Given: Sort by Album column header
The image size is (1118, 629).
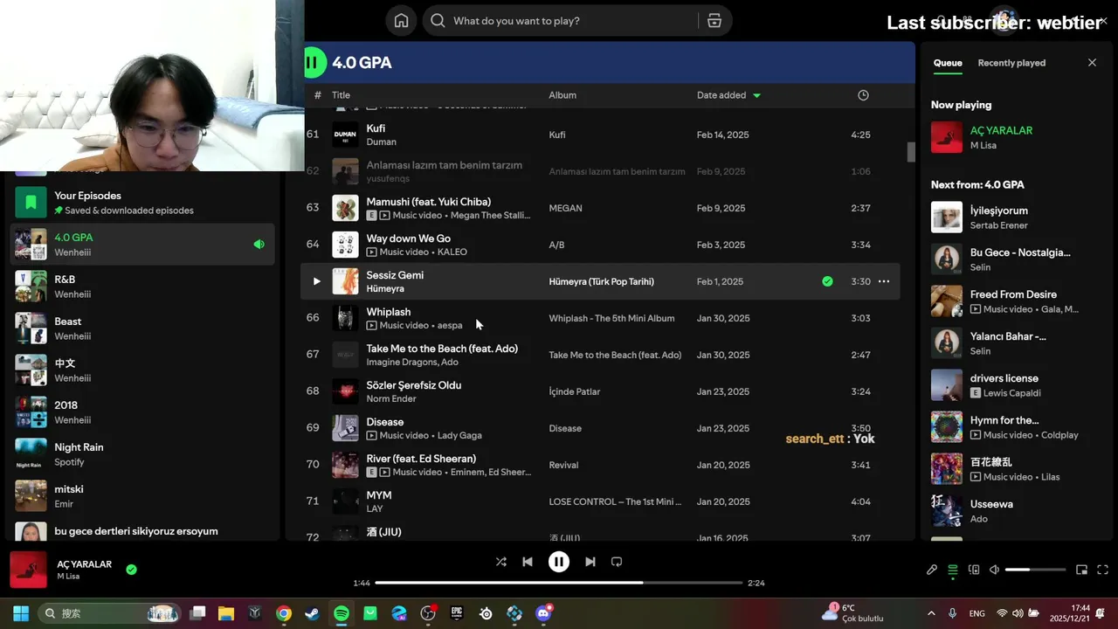Looking at the screenshot, I should click(562, 95).
